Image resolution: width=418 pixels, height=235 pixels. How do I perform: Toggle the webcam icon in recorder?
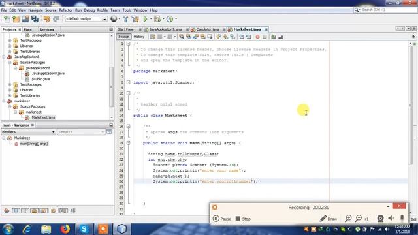[x=380, y=219]
